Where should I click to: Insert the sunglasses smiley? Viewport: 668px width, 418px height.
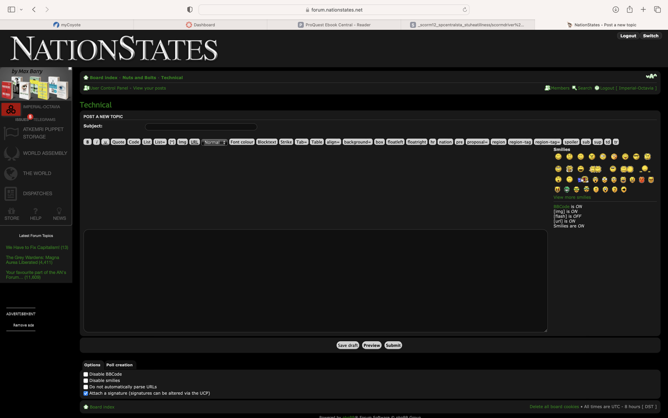pos(636,157)
